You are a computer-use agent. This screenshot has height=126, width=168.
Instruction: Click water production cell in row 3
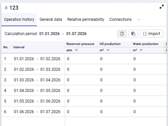pos(147,80)
